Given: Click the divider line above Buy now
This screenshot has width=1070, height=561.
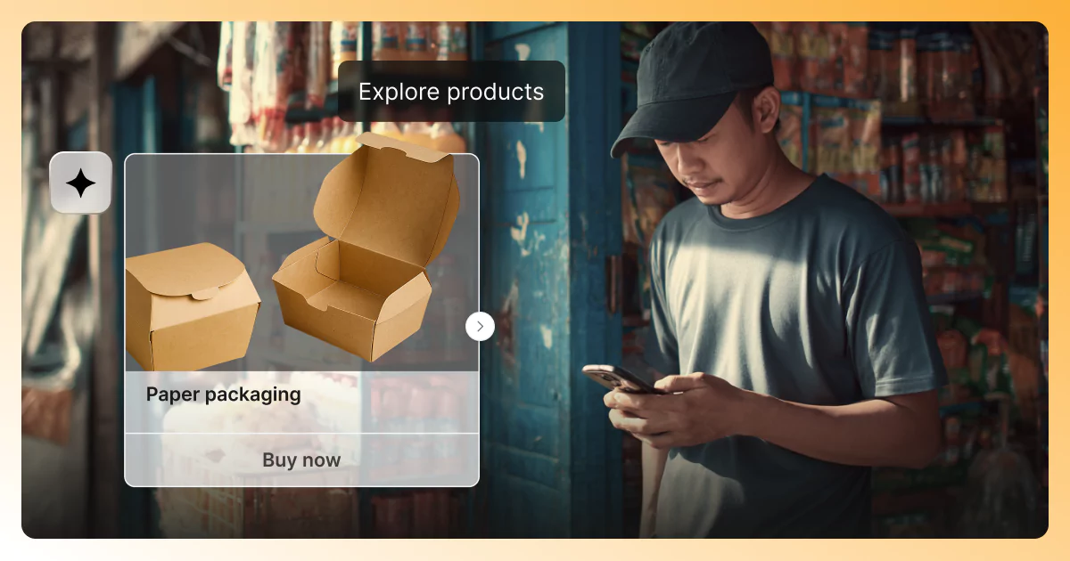Looking at the screenshot, I should (301, 434).
